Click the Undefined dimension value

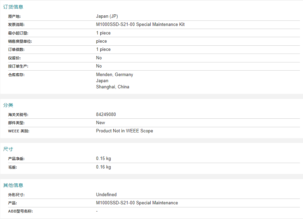click(106, 194)
